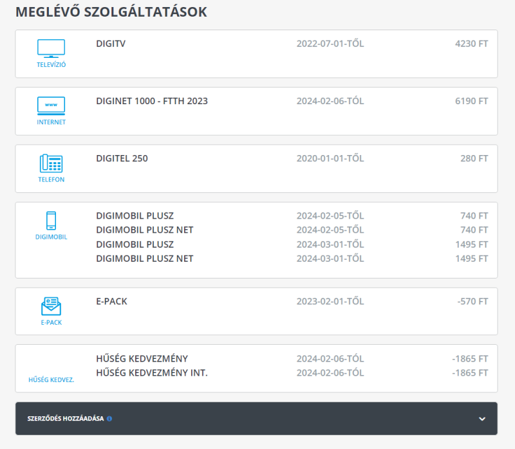Click the MEGLÉVŐ SZOLGÁLTATÁSOK heading
Viewport: 515px width, 449px height.
111,12
